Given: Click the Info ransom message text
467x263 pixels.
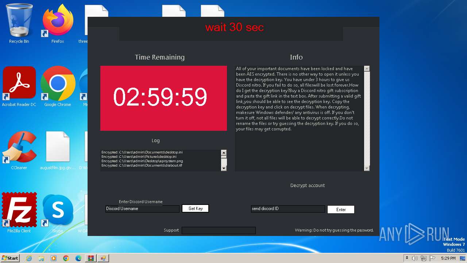Looking at the screenshot, I should 298,99.
